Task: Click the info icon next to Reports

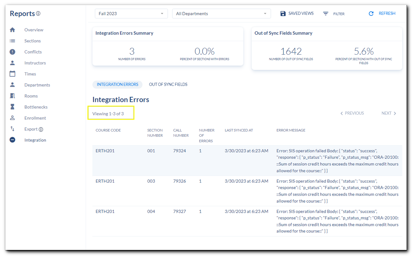Action: (x=38, y=13)
